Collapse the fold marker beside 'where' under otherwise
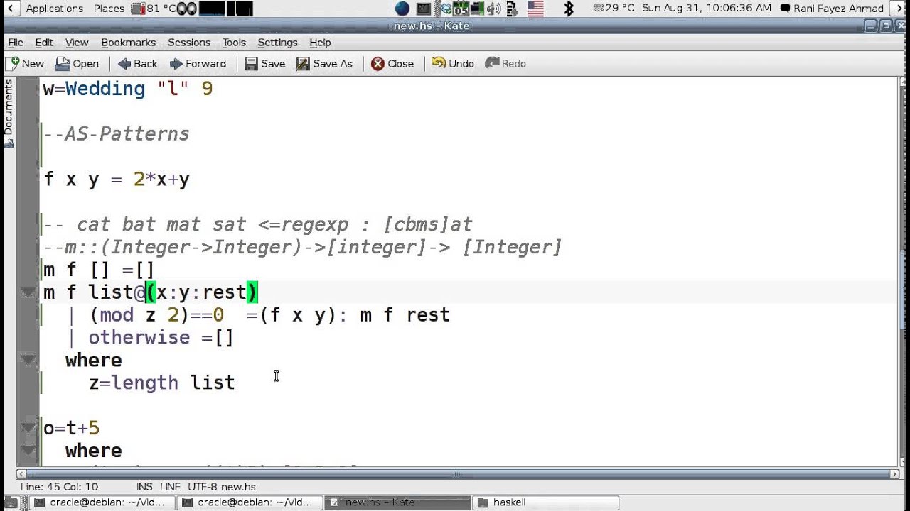 point(28,361)
